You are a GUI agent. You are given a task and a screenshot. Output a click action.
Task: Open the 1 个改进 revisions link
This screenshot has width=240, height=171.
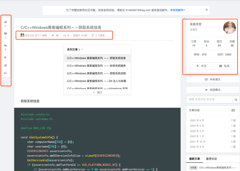tap(100, 35)
